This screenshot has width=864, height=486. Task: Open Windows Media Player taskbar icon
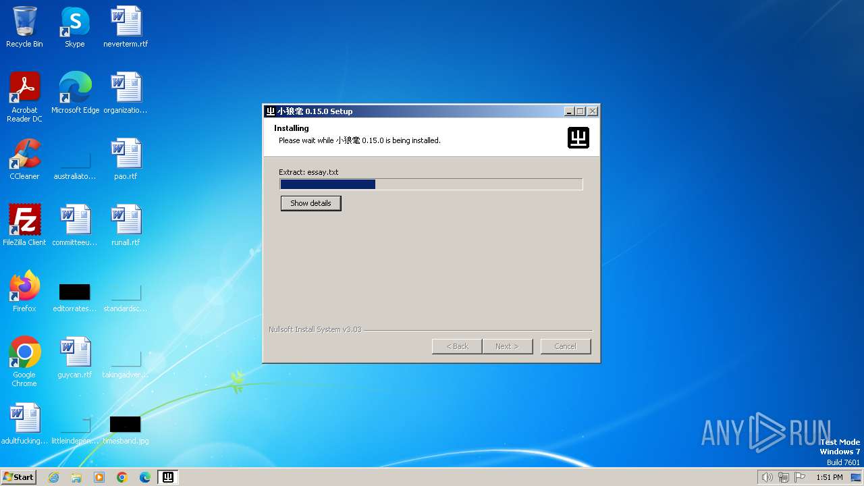pos(99,477)
